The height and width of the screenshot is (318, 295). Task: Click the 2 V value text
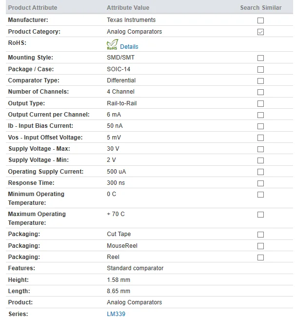tap(111, 160)
